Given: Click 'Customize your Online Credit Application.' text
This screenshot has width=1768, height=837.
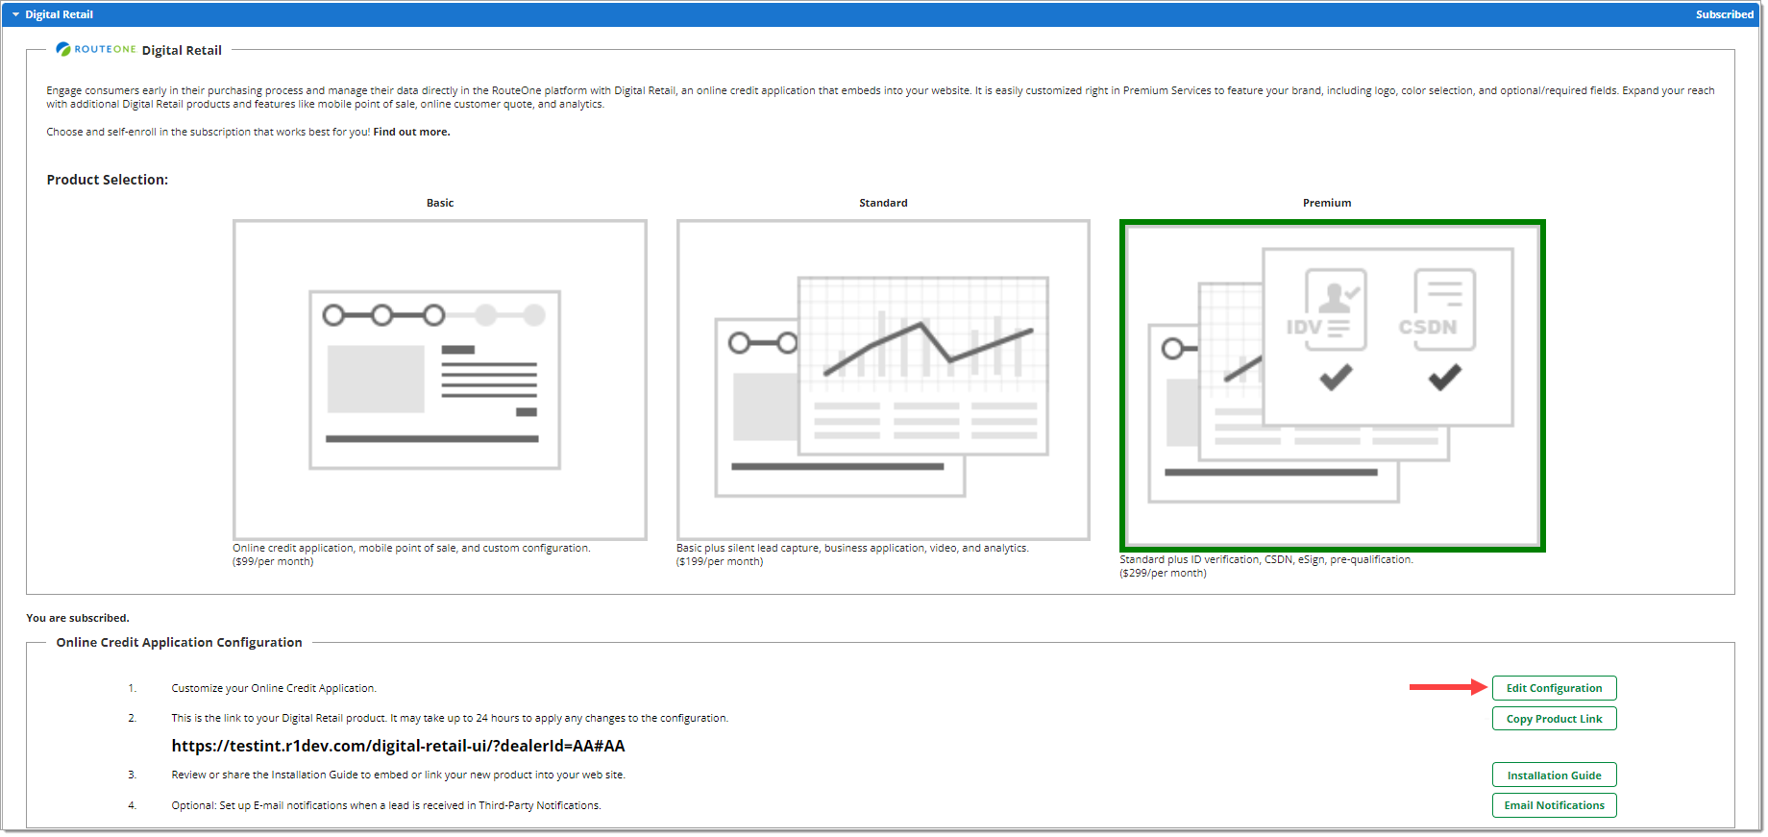Looking at the screenshot, I should (x=274, y=688).
